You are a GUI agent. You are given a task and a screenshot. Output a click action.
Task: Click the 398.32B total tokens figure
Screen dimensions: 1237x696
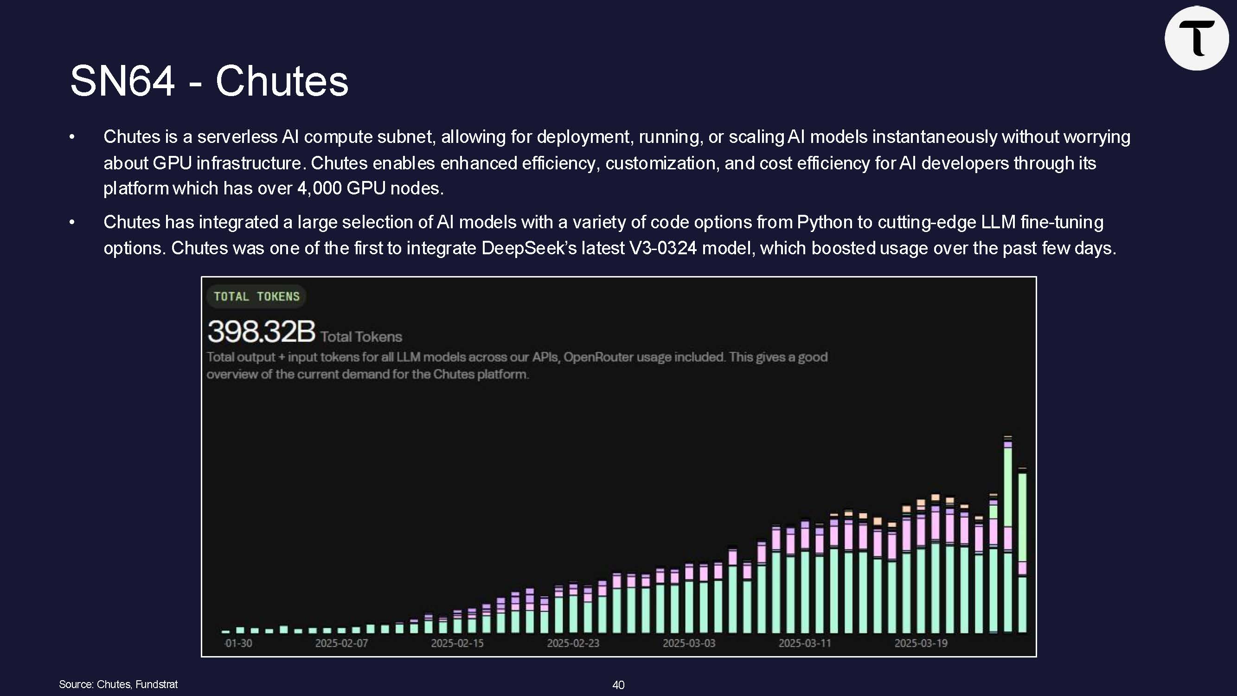tap(261, 331)
